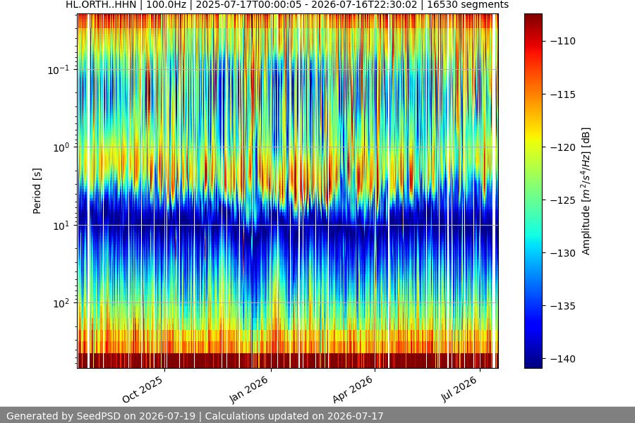Viewport: 635px width, 423px height.
Task: Click the 'Apr 2026' x-axis date label
Action: pyautogui.click(x=353, y=389)
